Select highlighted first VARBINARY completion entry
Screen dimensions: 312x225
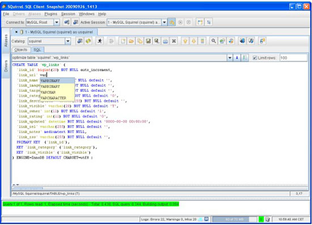tap(57, 80)
